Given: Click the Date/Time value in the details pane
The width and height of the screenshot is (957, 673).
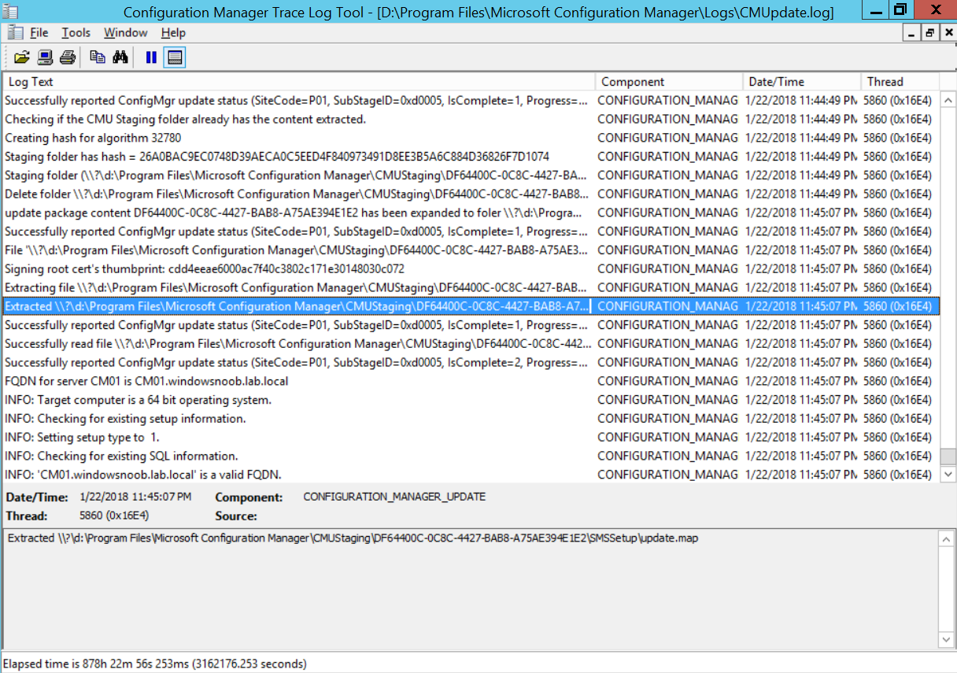Looking at the screenshot, I should click(135, 497).
